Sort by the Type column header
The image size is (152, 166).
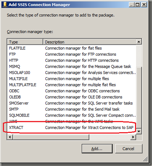(x=25, y=42)
